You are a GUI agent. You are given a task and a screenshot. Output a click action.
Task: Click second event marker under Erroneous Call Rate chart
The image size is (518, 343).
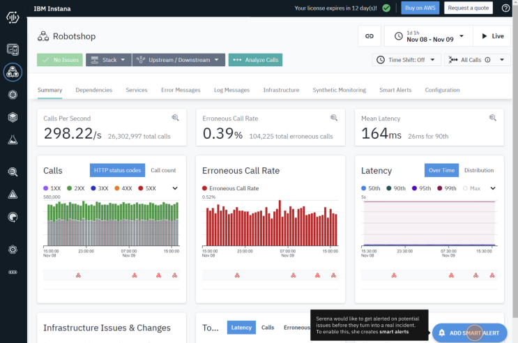click(294, 275)
